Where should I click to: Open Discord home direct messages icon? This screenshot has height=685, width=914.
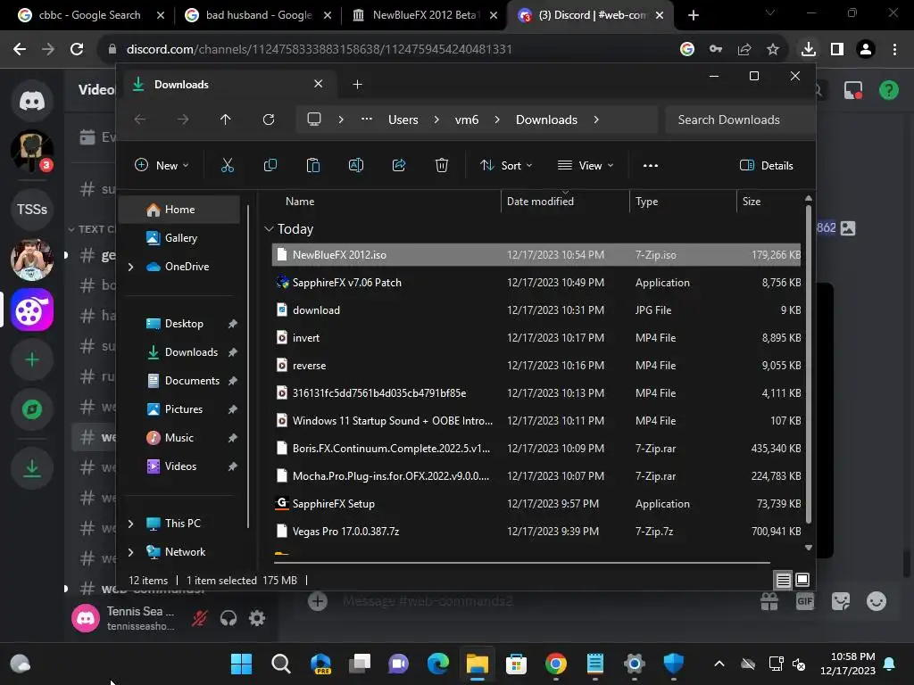[x=32, y=101]
